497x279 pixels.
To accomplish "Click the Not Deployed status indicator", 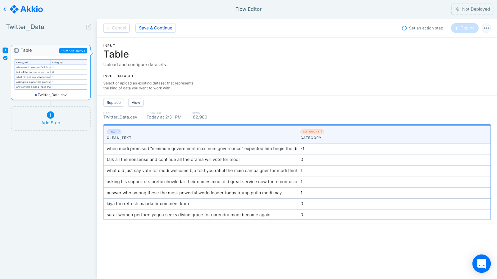I will pyautogui.click(x=472, y=9).
